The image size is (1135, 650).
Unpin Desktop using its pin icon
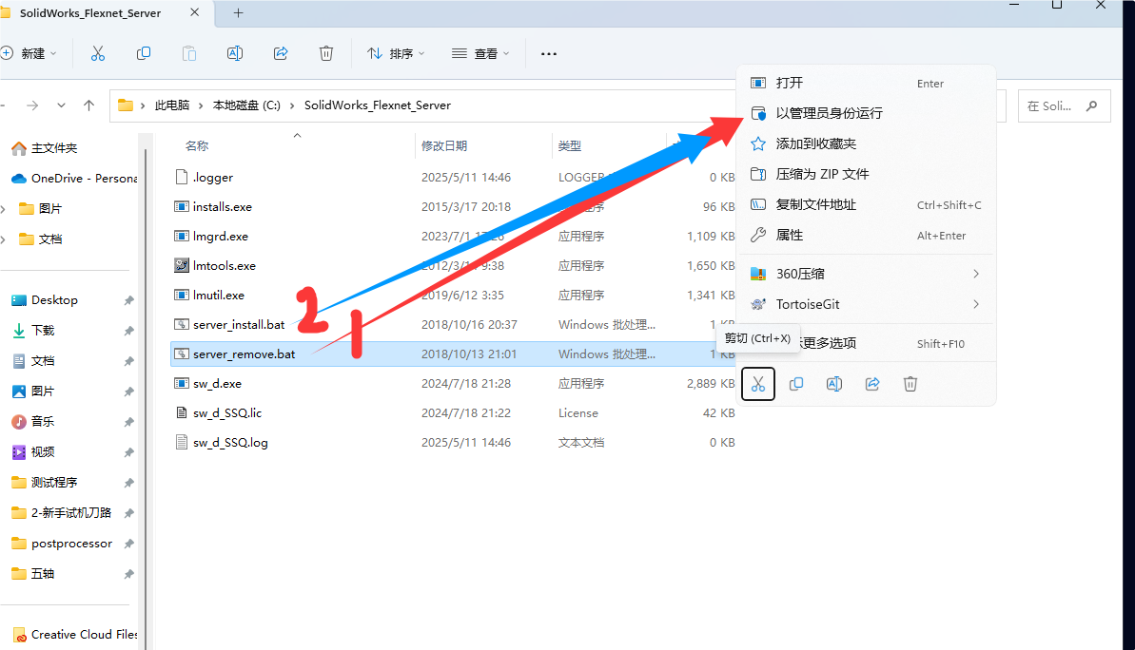pyautogui.click(x=128, y=300)
